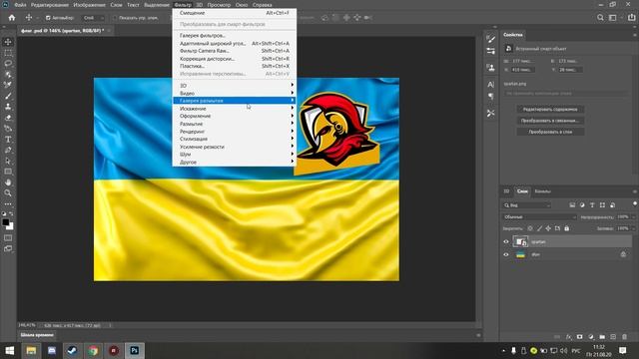Select the фон layer thumbnail

520,255
